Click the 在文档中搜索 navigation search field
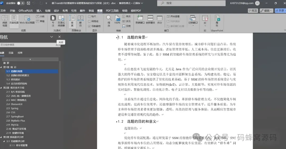 click(x=29, y=45)
